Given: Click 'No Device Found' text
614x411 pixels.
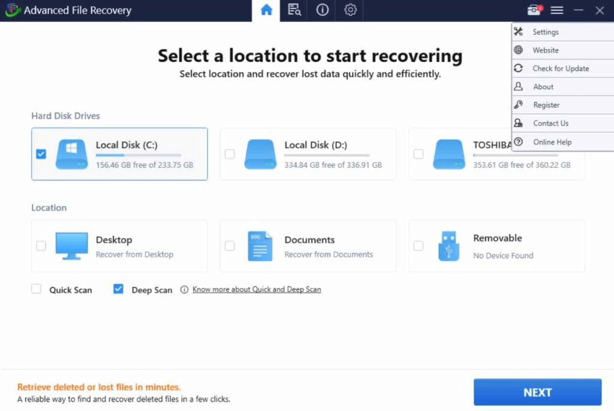Looking at the screenshot, I should 503,256.
